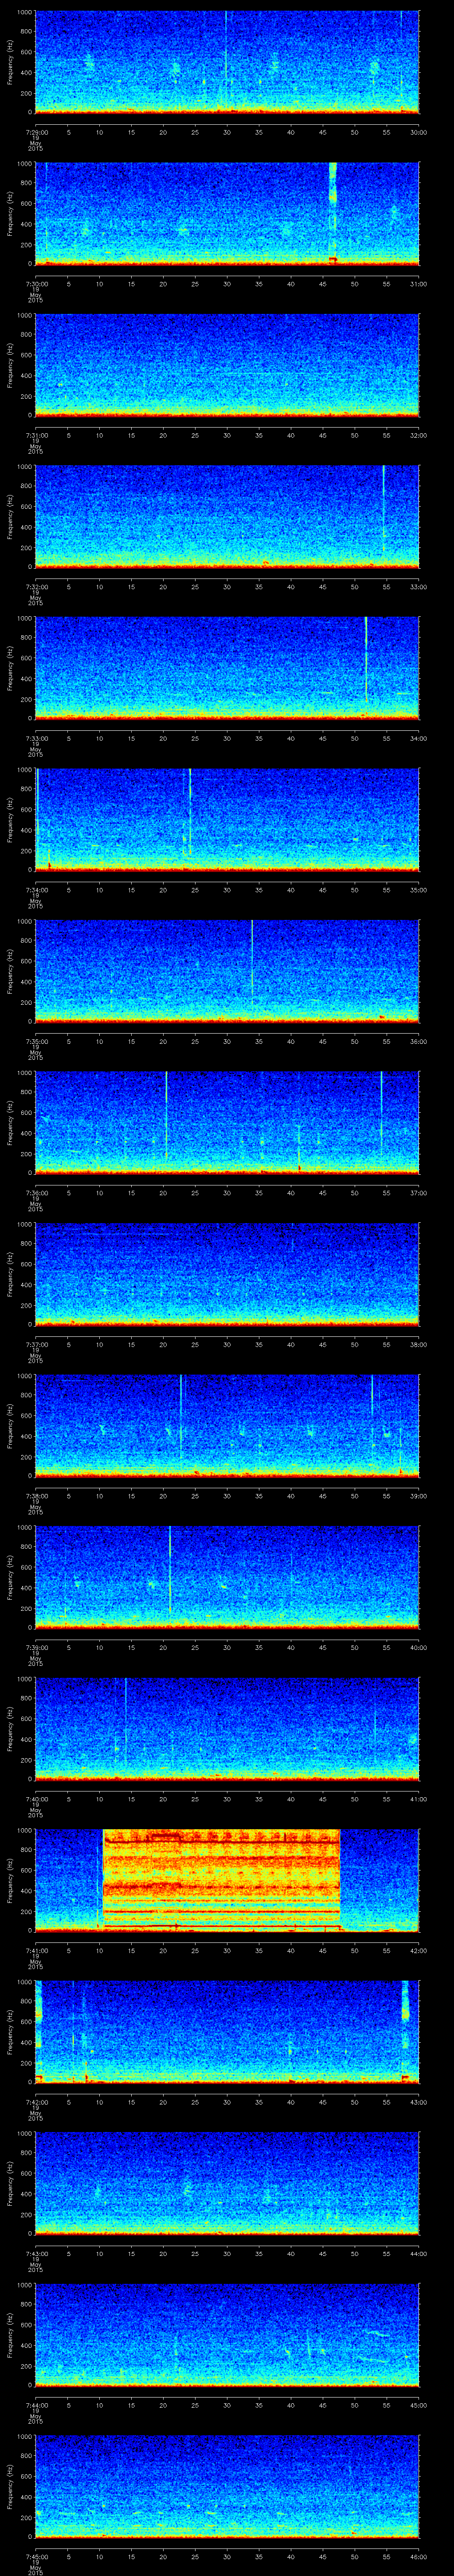Image resolution: width=454 pixels, height=2576 pixels.
Task: Click the spectrogram panel starting at 7:35:00
Action: [227, 971]
